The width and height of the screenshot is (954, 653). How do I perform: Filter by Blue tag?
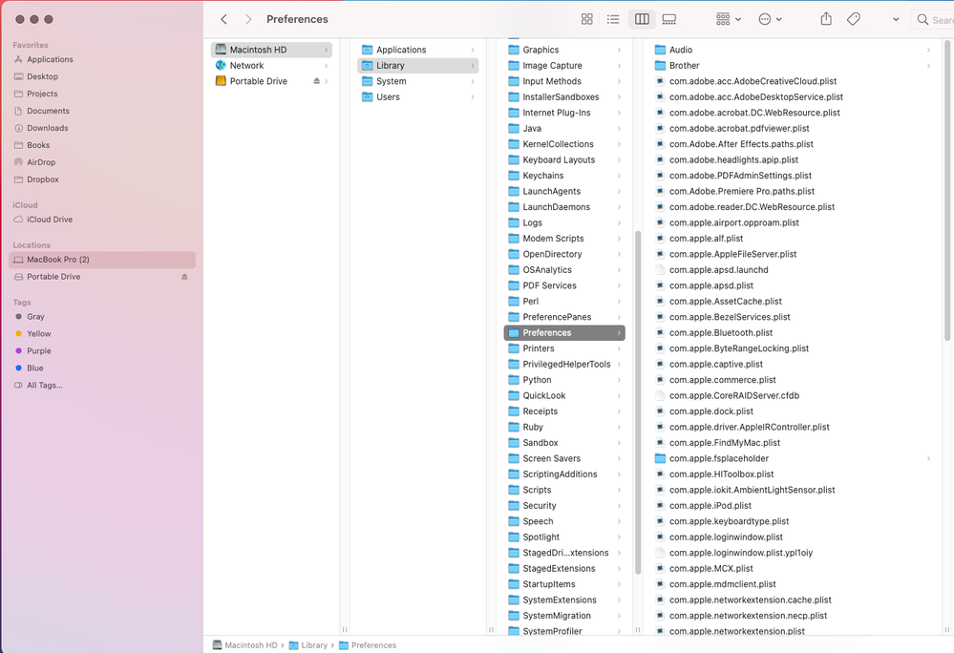(x=34, y=368)
